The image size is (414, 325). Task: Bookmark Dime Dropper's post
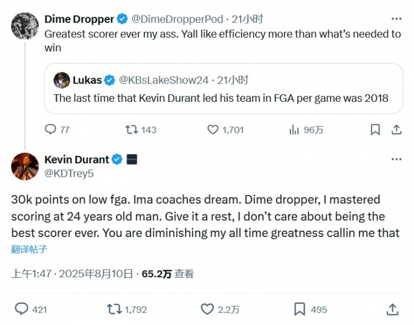(x=375, y=129)
